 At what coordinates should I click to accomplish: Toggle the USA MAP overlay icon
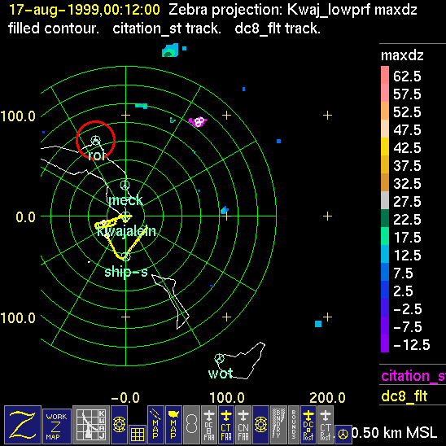173,425
